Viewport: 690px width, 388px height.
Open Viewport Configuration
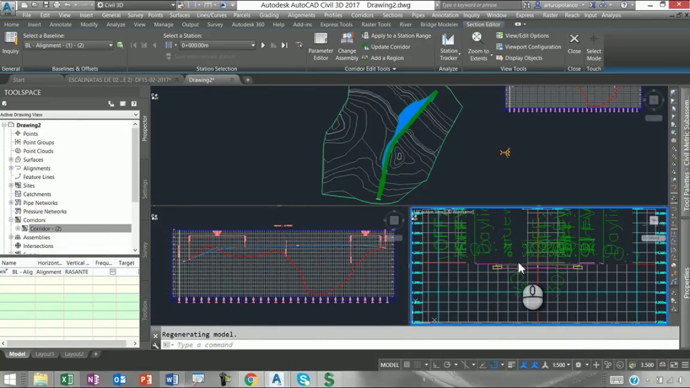click(x=528, y=47)
